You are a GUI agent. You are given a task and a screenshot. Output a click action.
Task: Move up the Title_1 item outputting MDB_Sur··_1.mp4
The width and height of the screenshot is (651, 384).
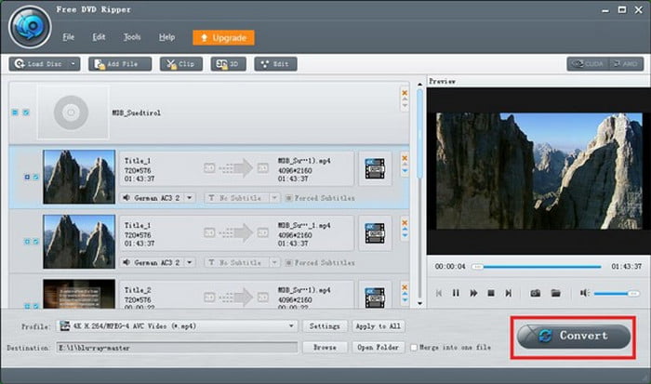tap(405, 229)
